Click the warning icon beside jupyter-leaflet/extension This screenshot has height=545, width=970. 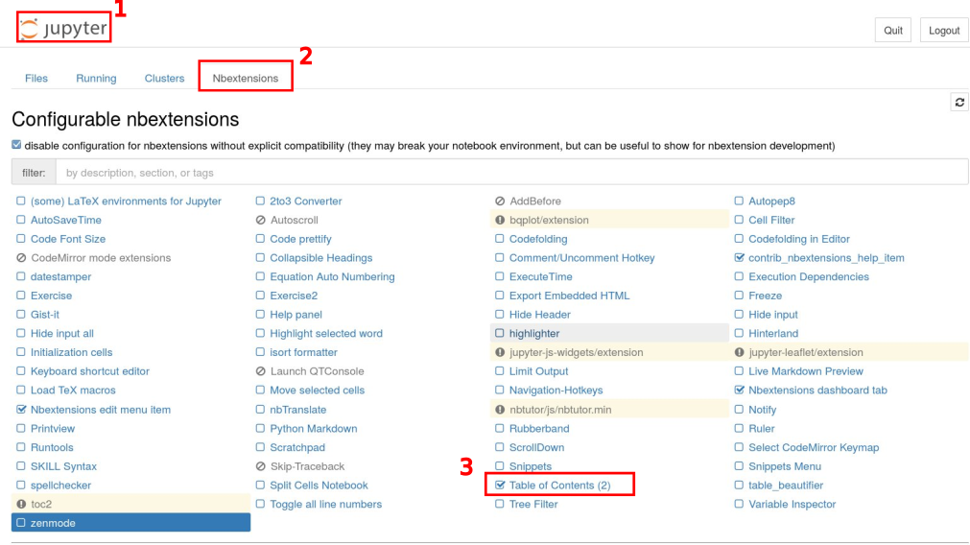click(x=740, y=352)
